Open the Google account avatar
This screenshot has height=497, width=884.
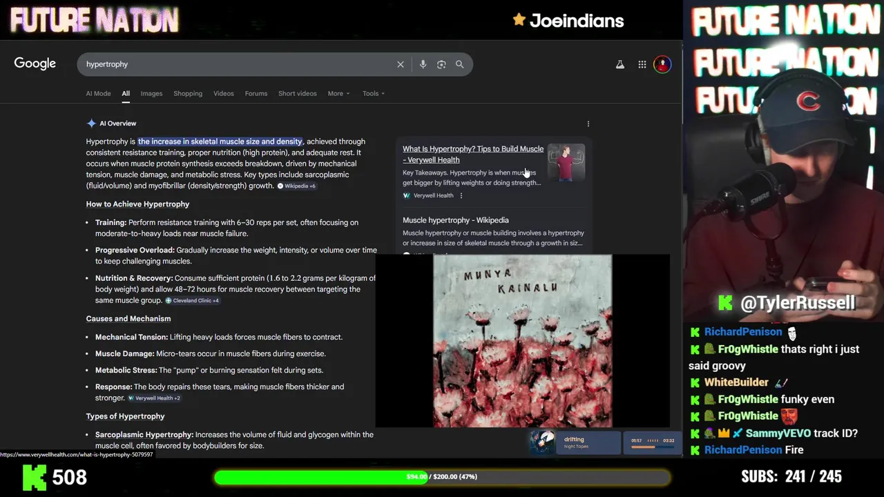[x=662, y=64]
